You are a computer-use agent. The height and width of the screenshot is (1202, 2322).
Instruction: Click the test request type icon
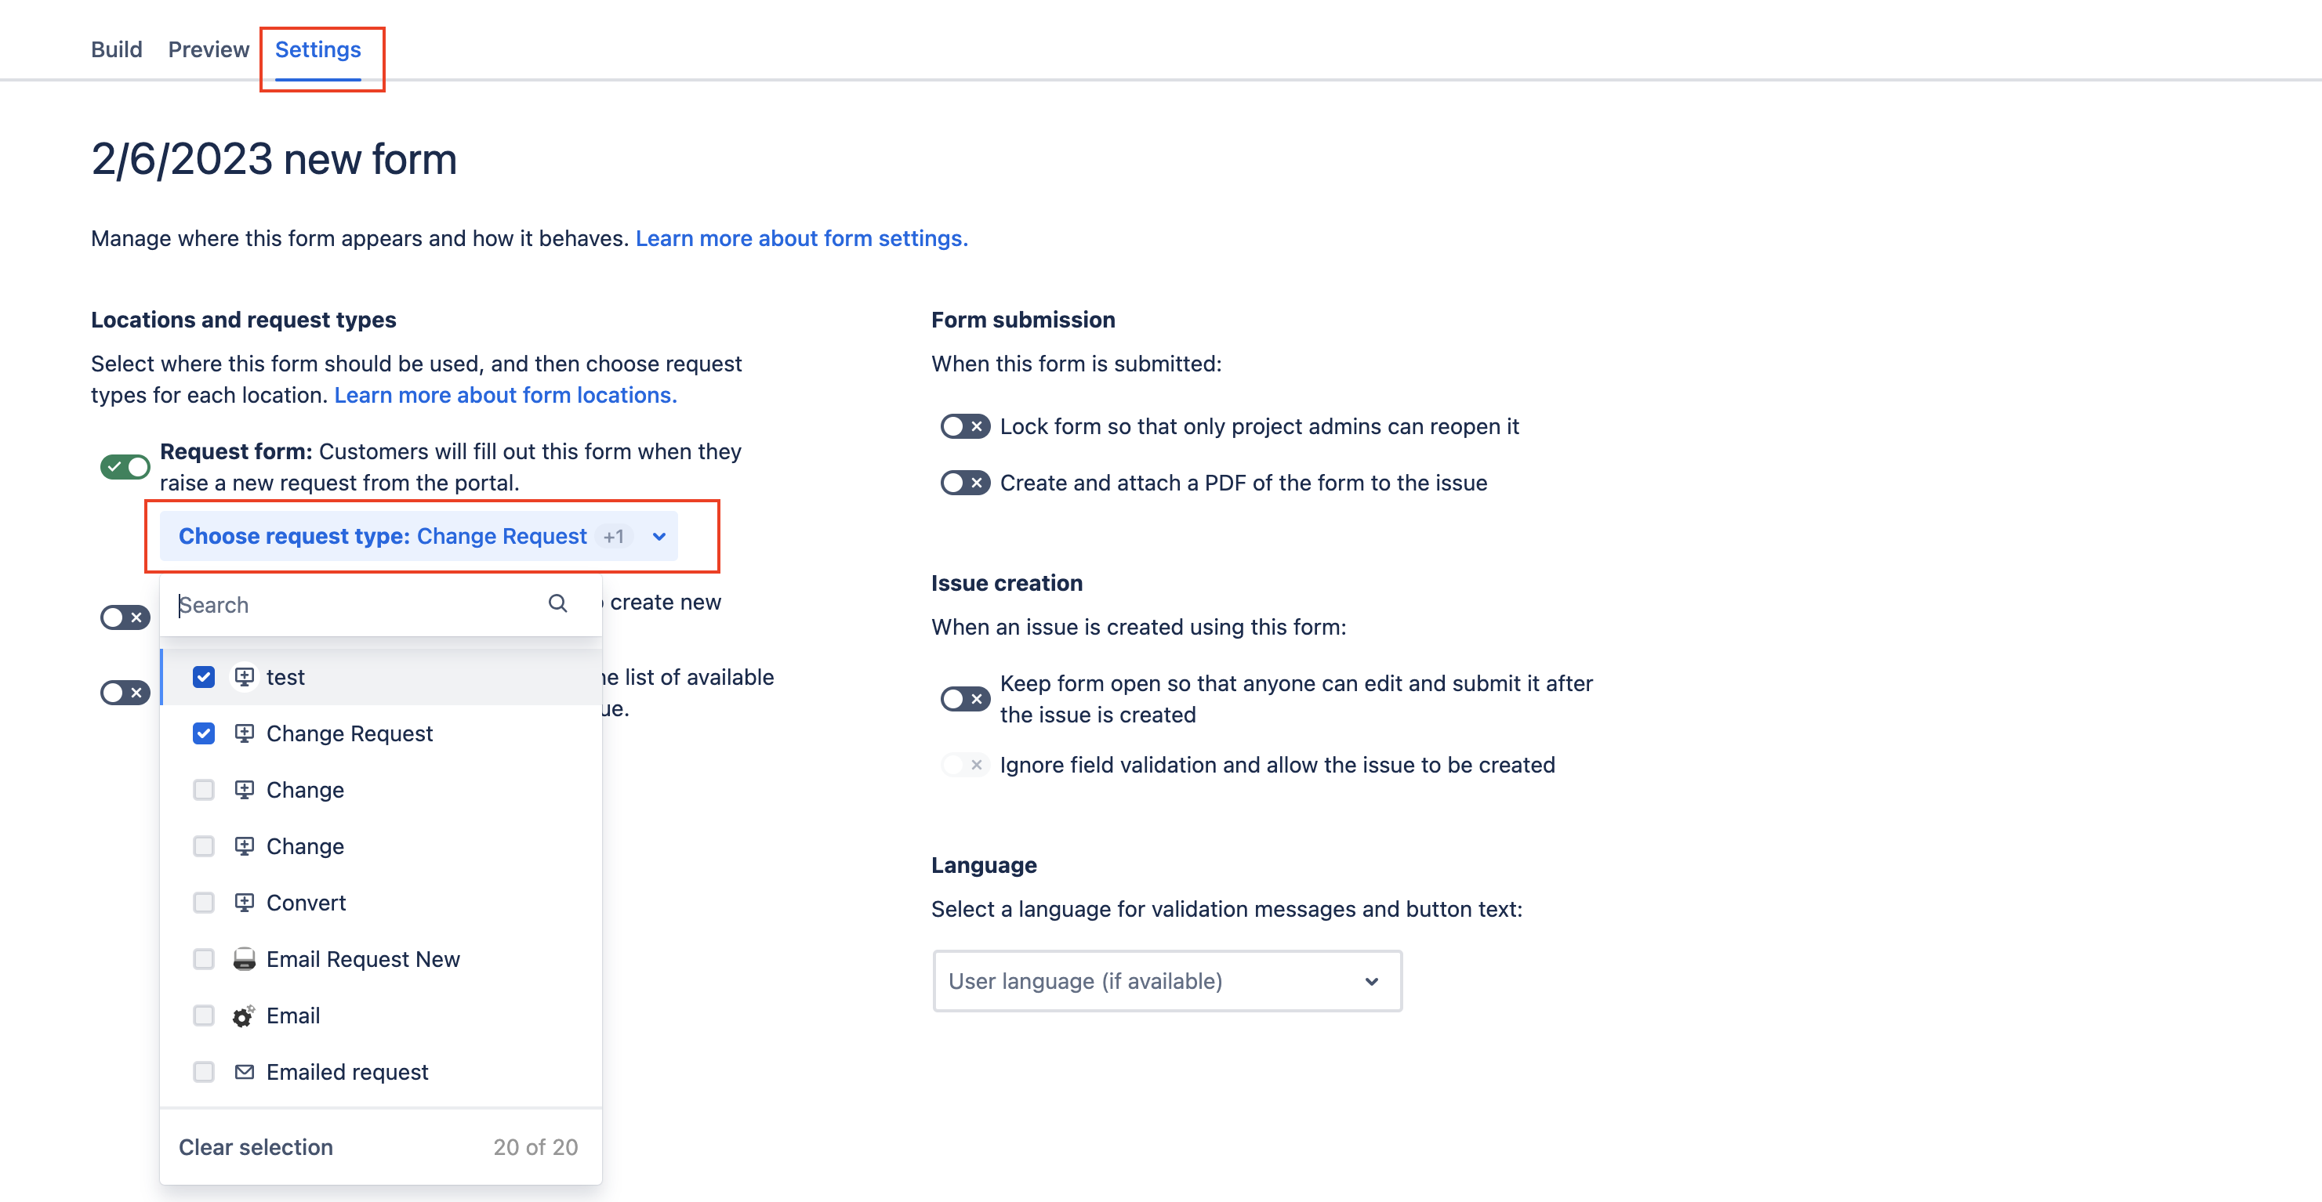coord(245,677)
